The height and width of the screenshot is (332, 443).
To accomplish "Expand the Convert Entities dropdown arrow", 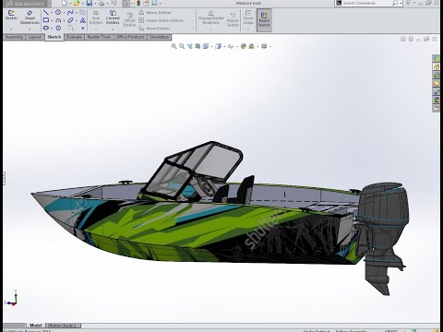I will (x=113, y=30).
